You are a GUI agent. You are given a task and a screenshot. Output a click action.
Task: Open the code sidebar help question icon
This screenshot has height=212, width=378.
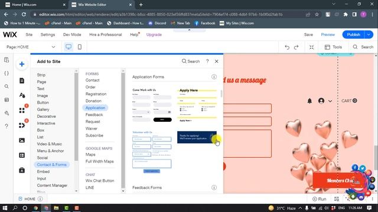tap(6, 126)
